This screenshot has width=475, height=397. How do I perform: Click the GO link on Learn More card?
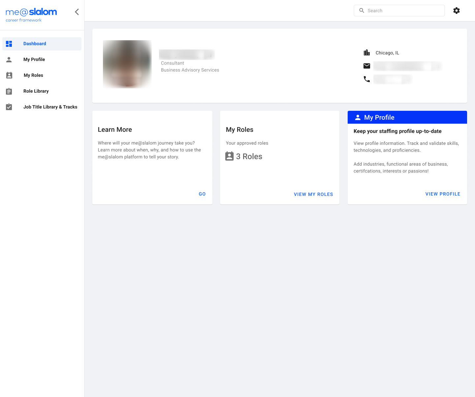202,194
